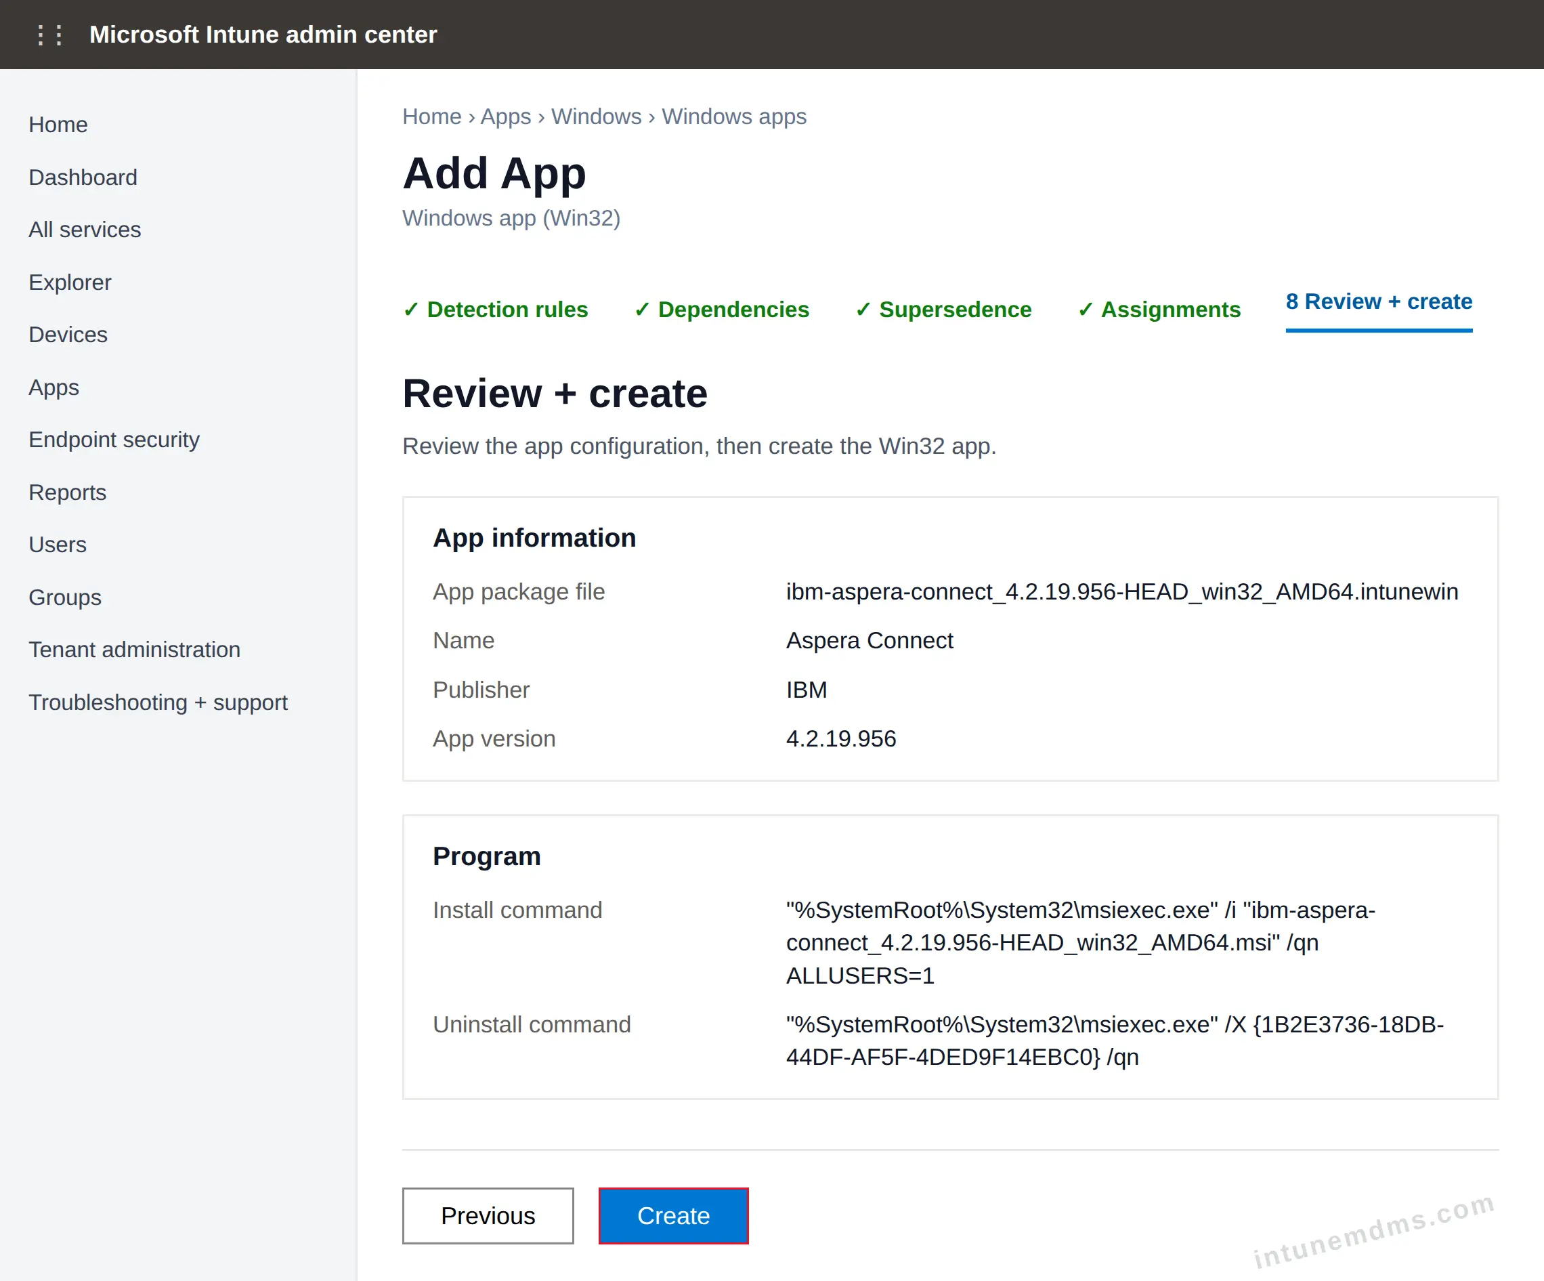1544x1281 pixels.
Task: Click the Create button
Action: [674, 1215]
